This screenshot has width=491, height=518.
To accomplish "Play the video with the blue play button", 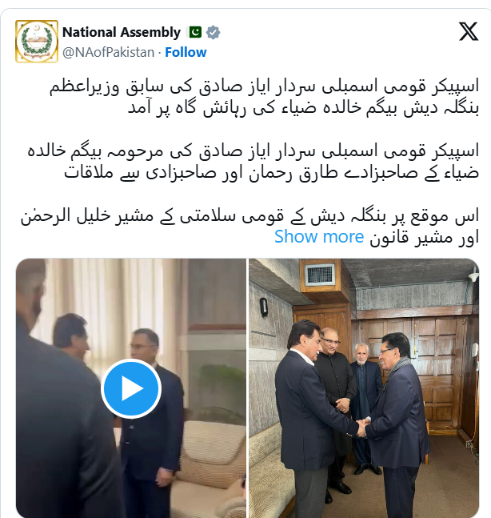I will (131, 388).
